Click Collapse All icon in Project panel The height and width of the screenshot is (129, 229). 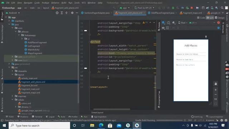67,13
